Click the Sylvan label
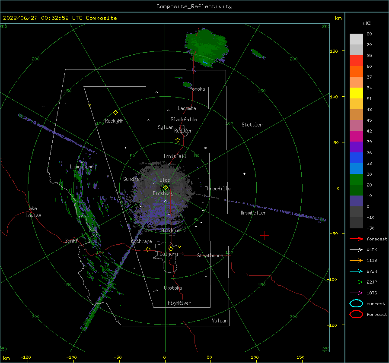Viewport: 389px width, 363px height. (x=166, y=127)
